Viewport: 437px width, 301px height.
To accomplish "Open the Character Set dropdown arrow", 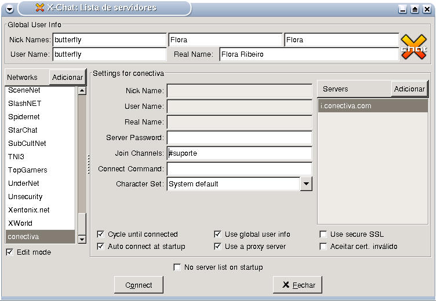I will (x=306, y=183).
